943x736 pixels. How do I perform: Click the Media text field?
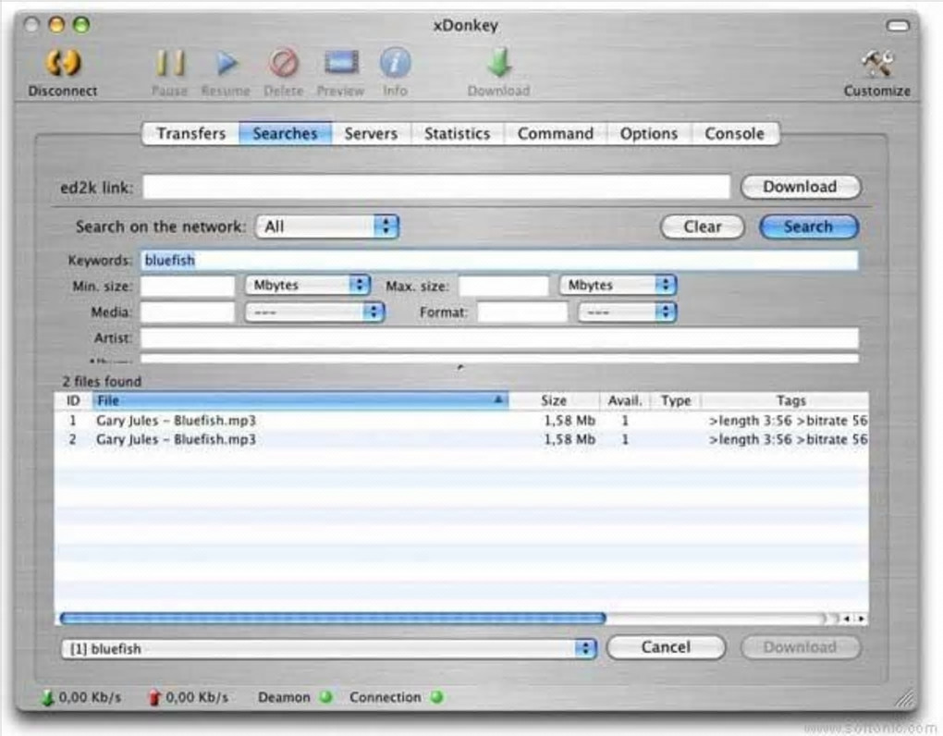pyautogui.click(x=188, y=313)
